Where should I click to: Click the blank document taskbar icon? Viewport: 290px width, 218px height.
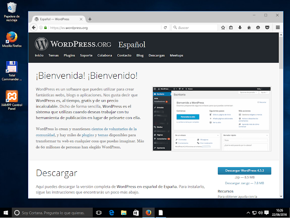point(160,213)
